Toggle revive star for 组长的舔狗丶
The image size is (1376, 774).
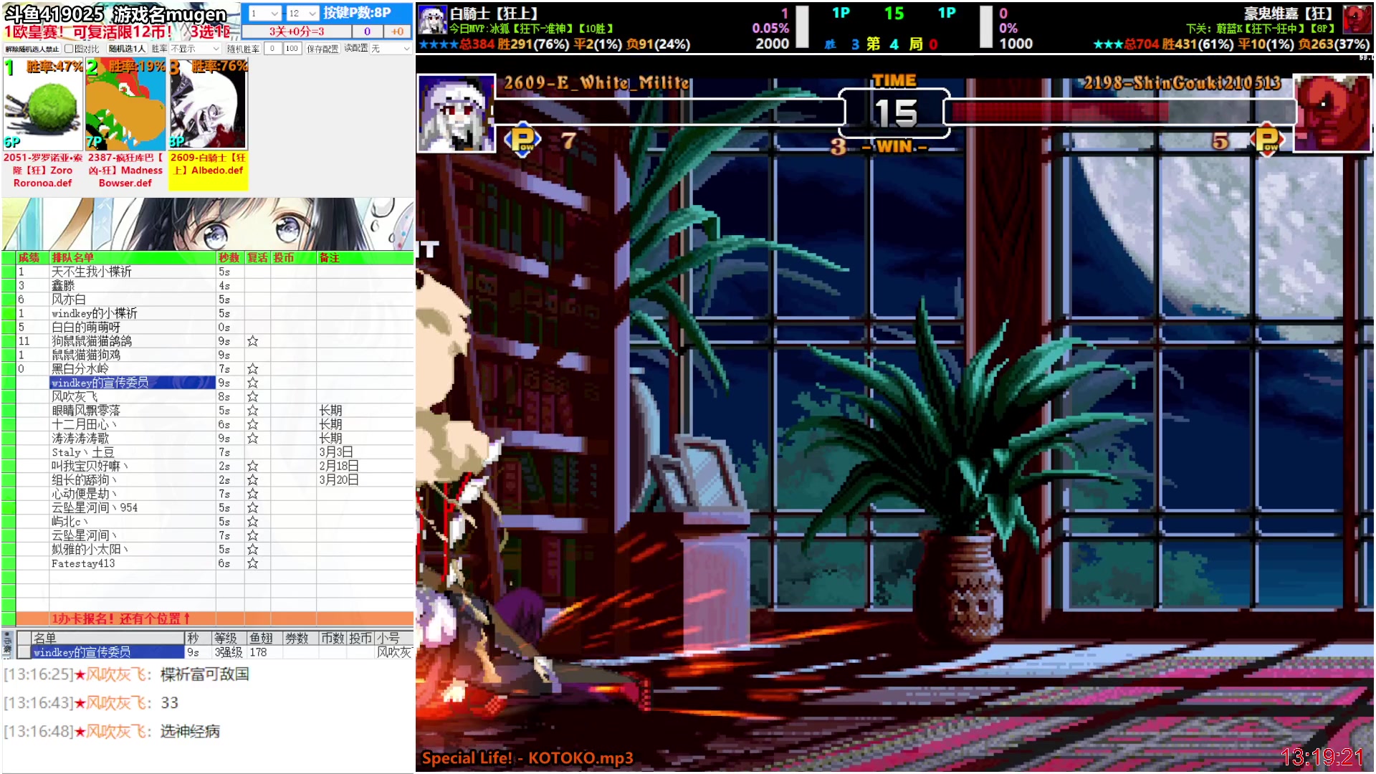pyautogui.click(x=252, y=479)
